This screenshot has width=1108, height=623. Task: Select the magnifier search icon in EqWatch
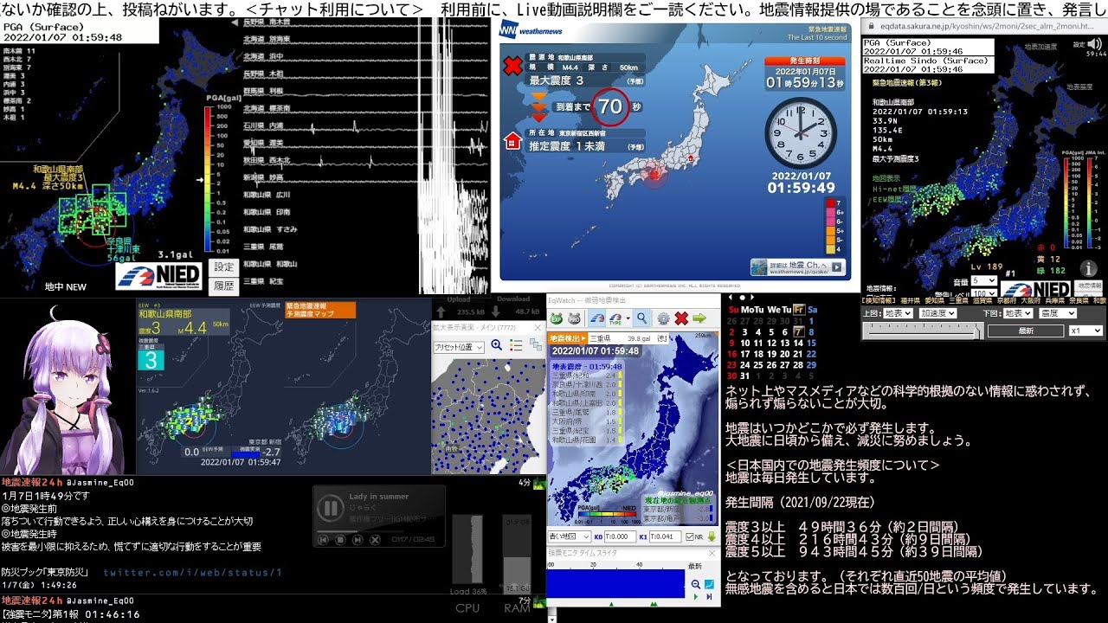click(x=641, y=318)
